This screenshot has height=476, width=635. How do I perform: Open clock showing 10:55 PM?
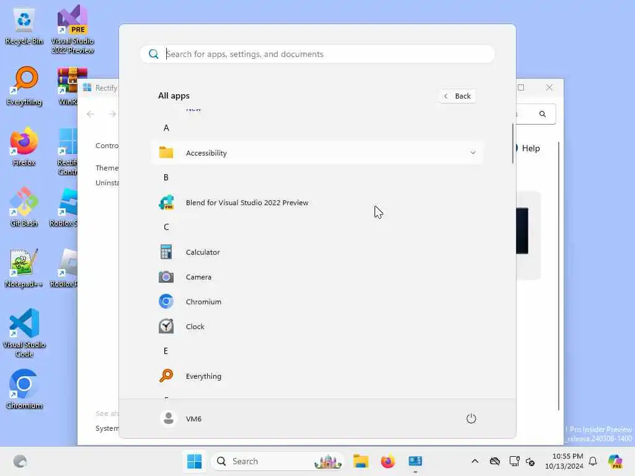coord(564,461)
